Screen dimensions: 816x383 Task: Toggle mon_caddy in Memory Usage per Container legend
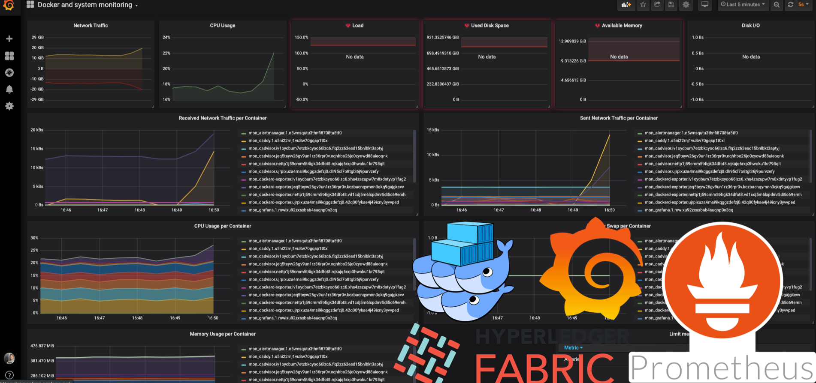[288, 357]
